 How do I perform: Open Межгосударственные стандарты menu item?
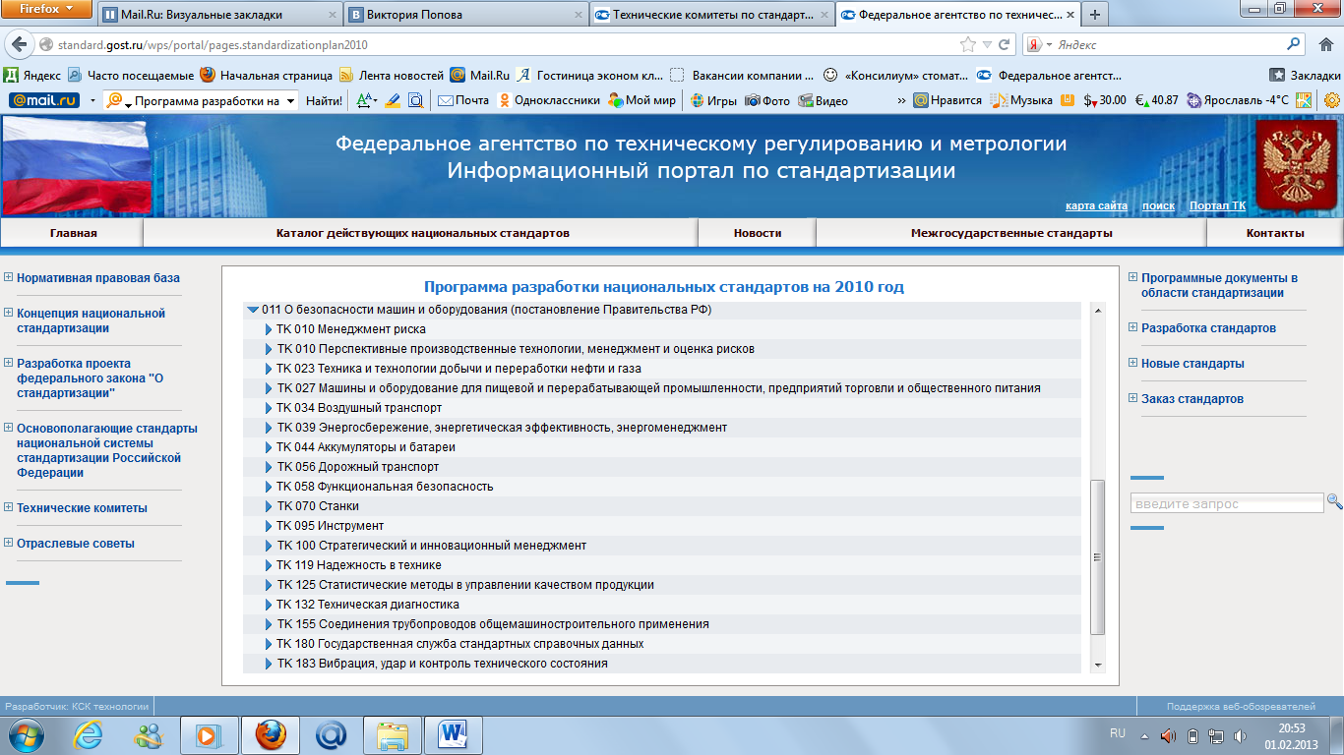1011,233
